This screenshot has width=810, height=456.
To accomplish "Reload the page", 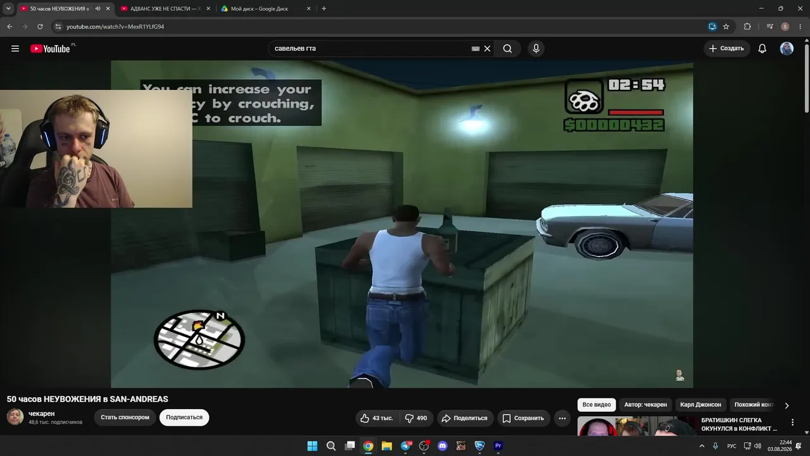I will coord(40,27).
